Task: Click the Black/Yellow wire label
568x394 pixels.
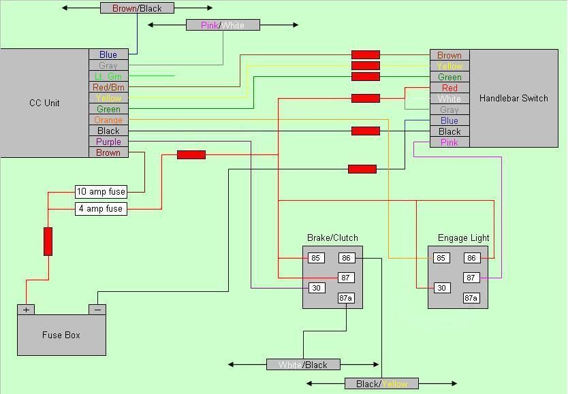Action: pos(381,384)
